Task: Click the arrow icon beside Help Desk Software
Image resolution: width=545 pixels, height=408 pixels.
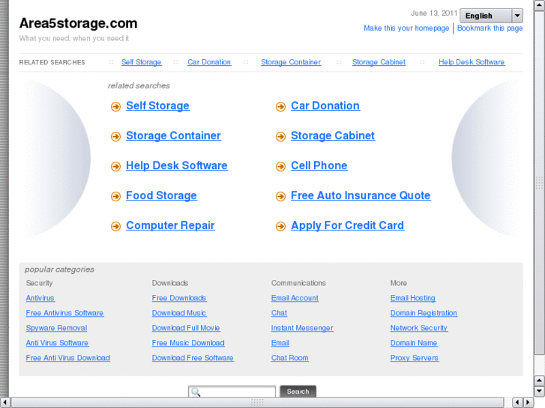Action: 115,167
